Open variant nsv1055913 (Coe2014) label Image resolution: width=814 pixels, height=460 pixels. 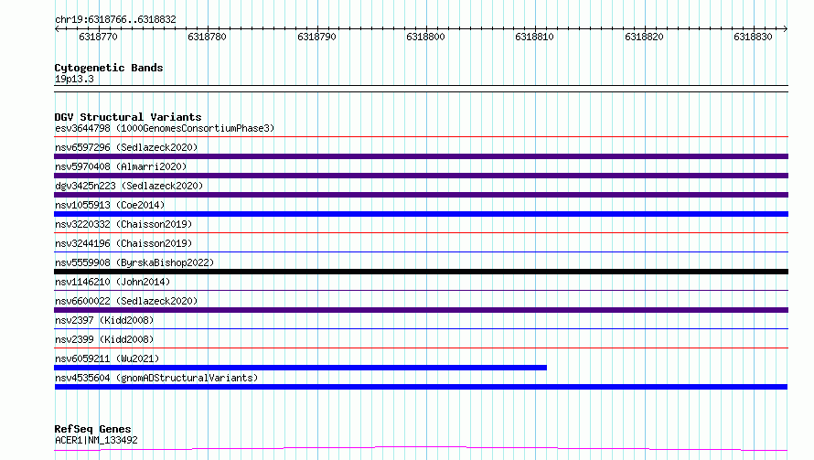[110, 205]
